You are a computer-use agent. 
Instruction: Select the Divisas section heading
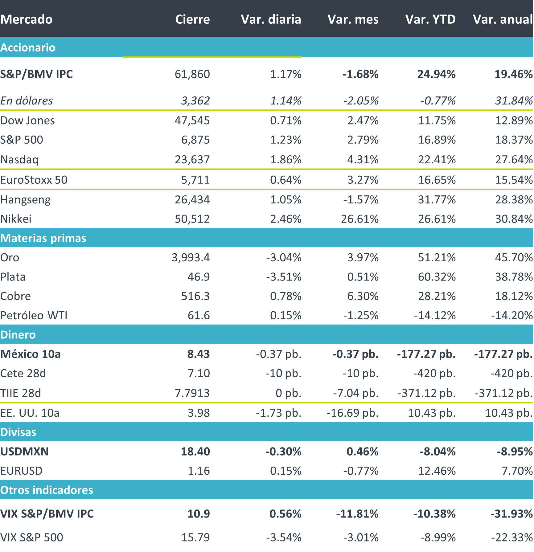18,432
